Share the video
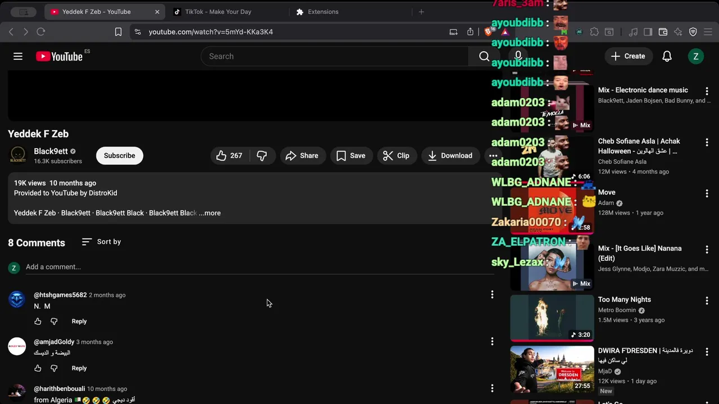Screen dimensions: 719x404 [x=302, y=155]
